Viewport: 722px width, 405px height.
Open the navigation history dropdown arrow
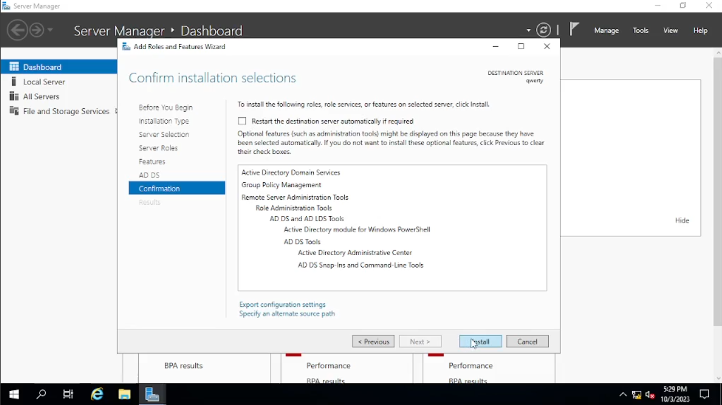click(50, 30)
